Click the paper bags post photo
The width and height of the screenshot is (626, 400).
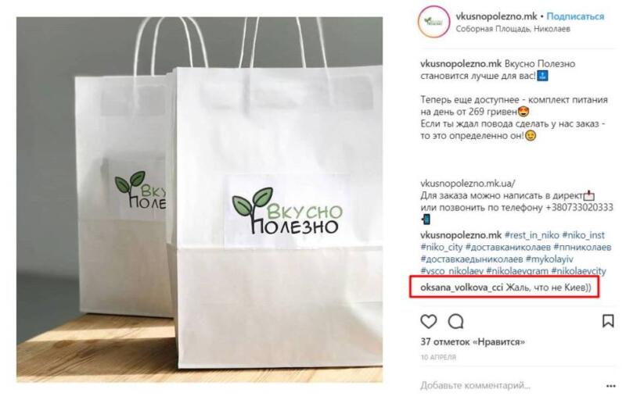(x=200, y=199)
